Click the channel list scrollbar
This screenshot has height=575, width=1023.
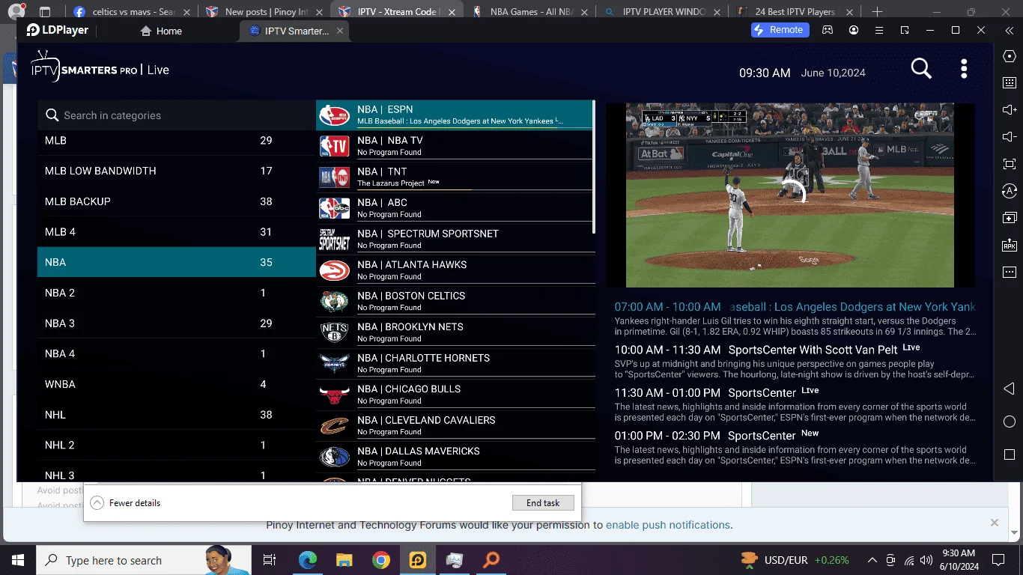(x=594, y=167)
